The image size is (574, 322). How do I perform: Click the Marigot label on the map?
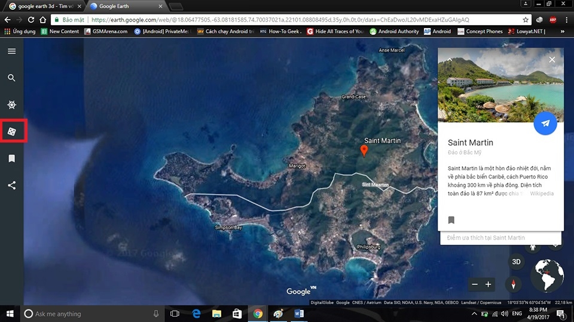tap(297, 166)
